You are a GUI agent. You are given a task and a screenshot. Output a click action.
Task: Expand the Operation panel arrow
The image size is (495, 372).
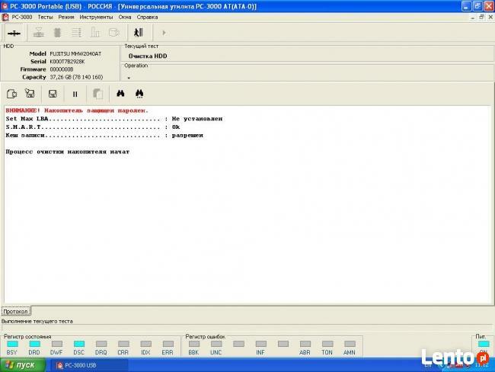[x=129, y=78]
